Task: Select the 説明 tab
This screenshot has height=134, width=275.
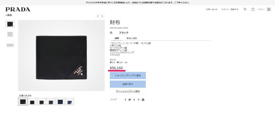Action: coord(117,38)
